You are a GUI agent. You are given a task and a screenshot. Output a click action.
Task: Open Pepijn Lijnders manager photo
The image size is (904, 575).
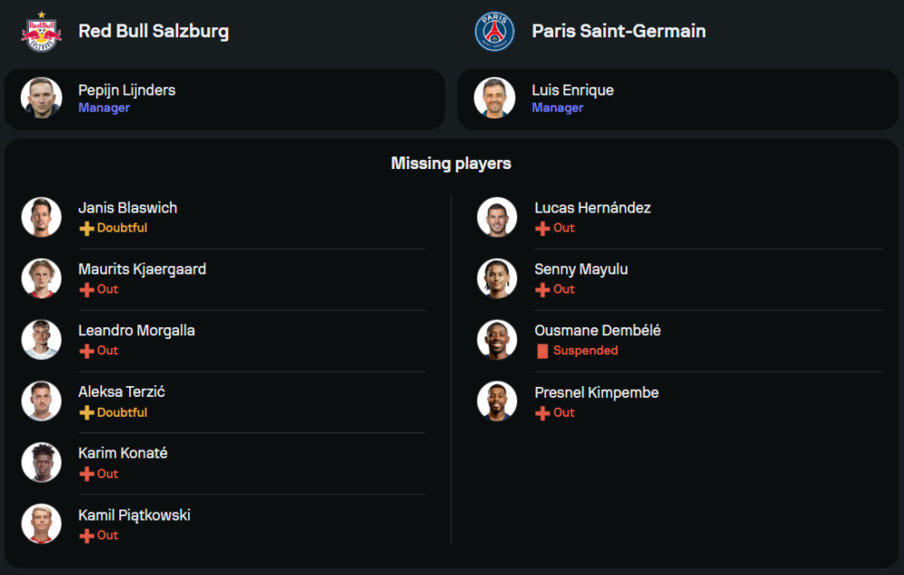pos(42,98)
